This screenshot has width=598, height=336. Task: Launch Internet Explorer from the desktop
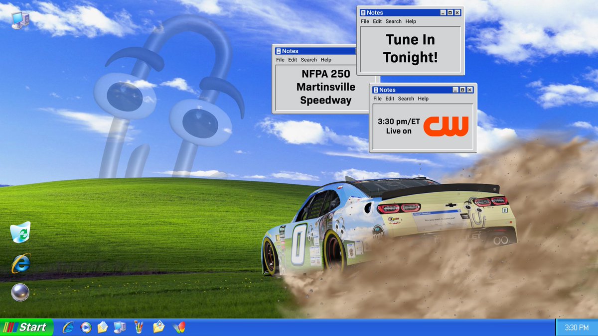click(20, 263)
